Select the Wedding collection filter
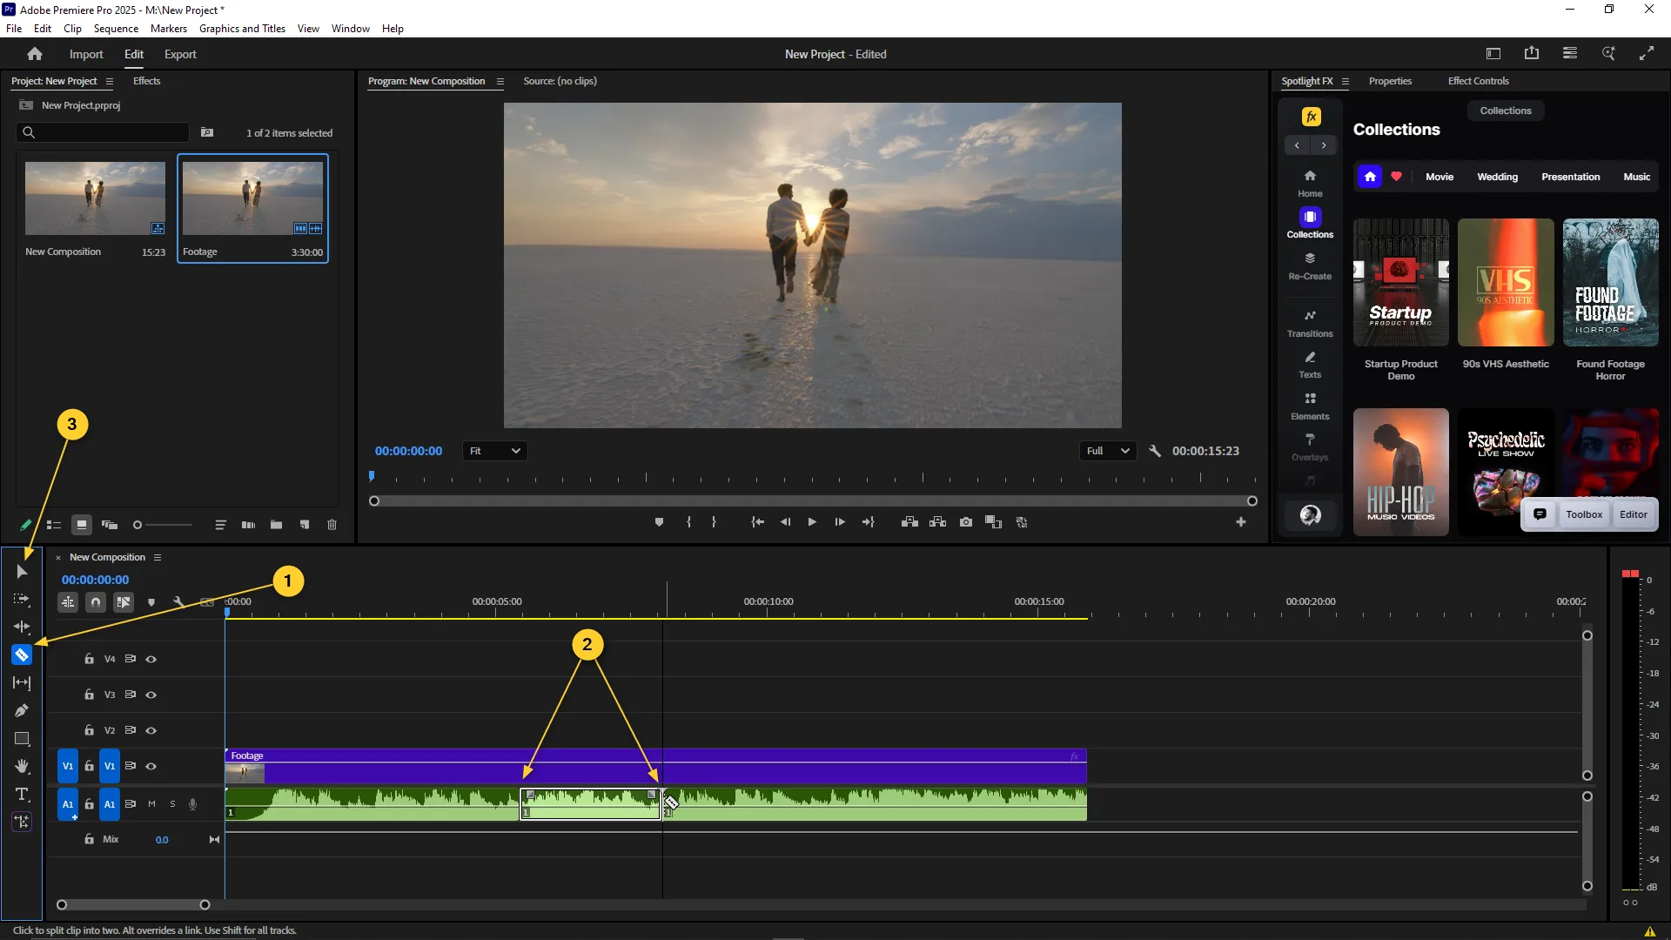1671x940 pixels. click(x=1497, y=177)
